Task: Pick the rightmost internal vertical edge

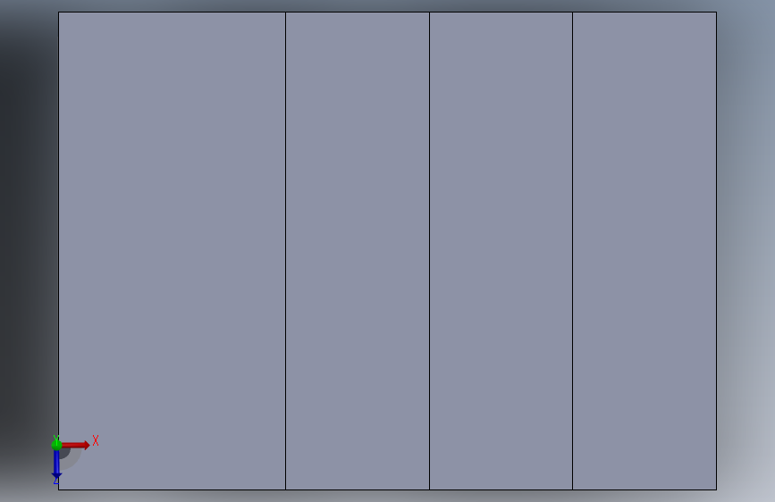Action: click(x=572, y=251)
